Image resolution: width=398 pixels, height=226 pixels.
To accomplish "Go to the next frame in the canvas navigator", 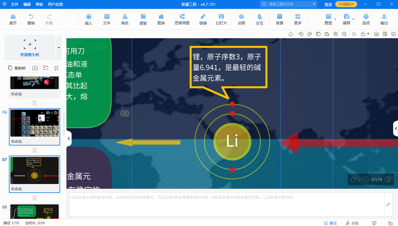I will [388, 179].
